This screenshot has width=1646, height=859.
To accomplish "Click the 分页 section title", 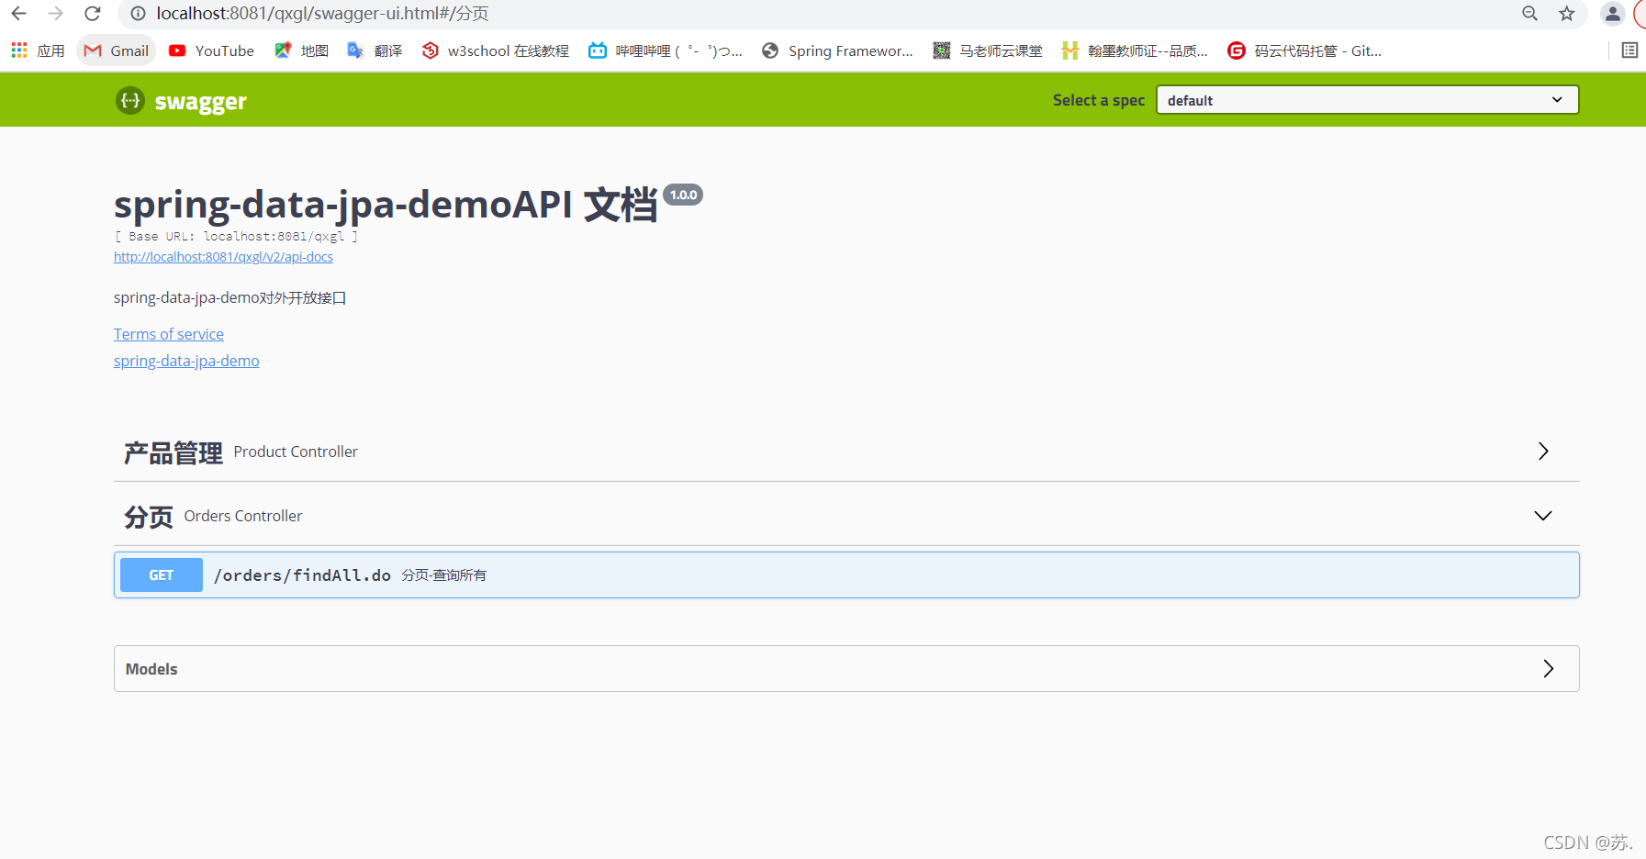I will [149, 517].
